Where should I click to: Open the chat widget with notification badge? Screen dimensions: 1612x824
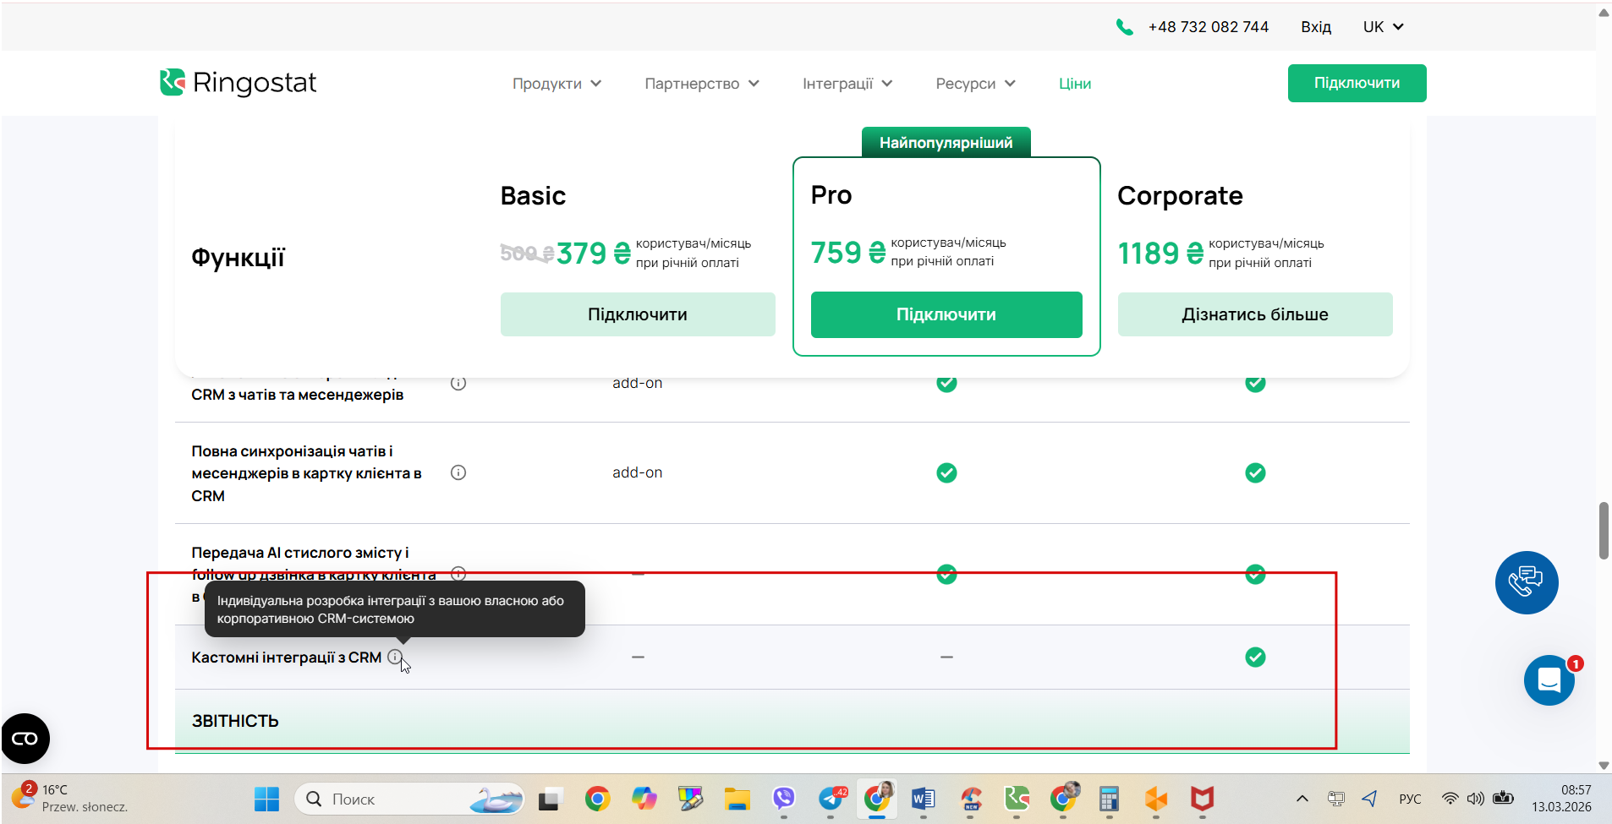(1549, 679)
